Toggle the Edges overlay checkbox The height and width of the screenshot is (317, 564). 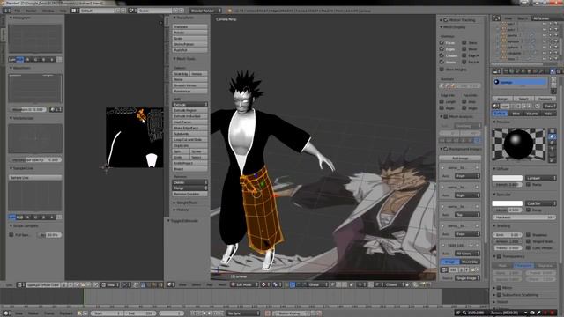(x=442, y=49)
